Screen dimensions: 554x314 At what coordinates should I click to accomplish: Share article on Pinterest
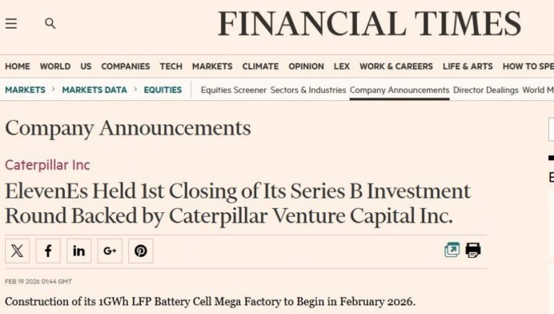pos(141,250)
